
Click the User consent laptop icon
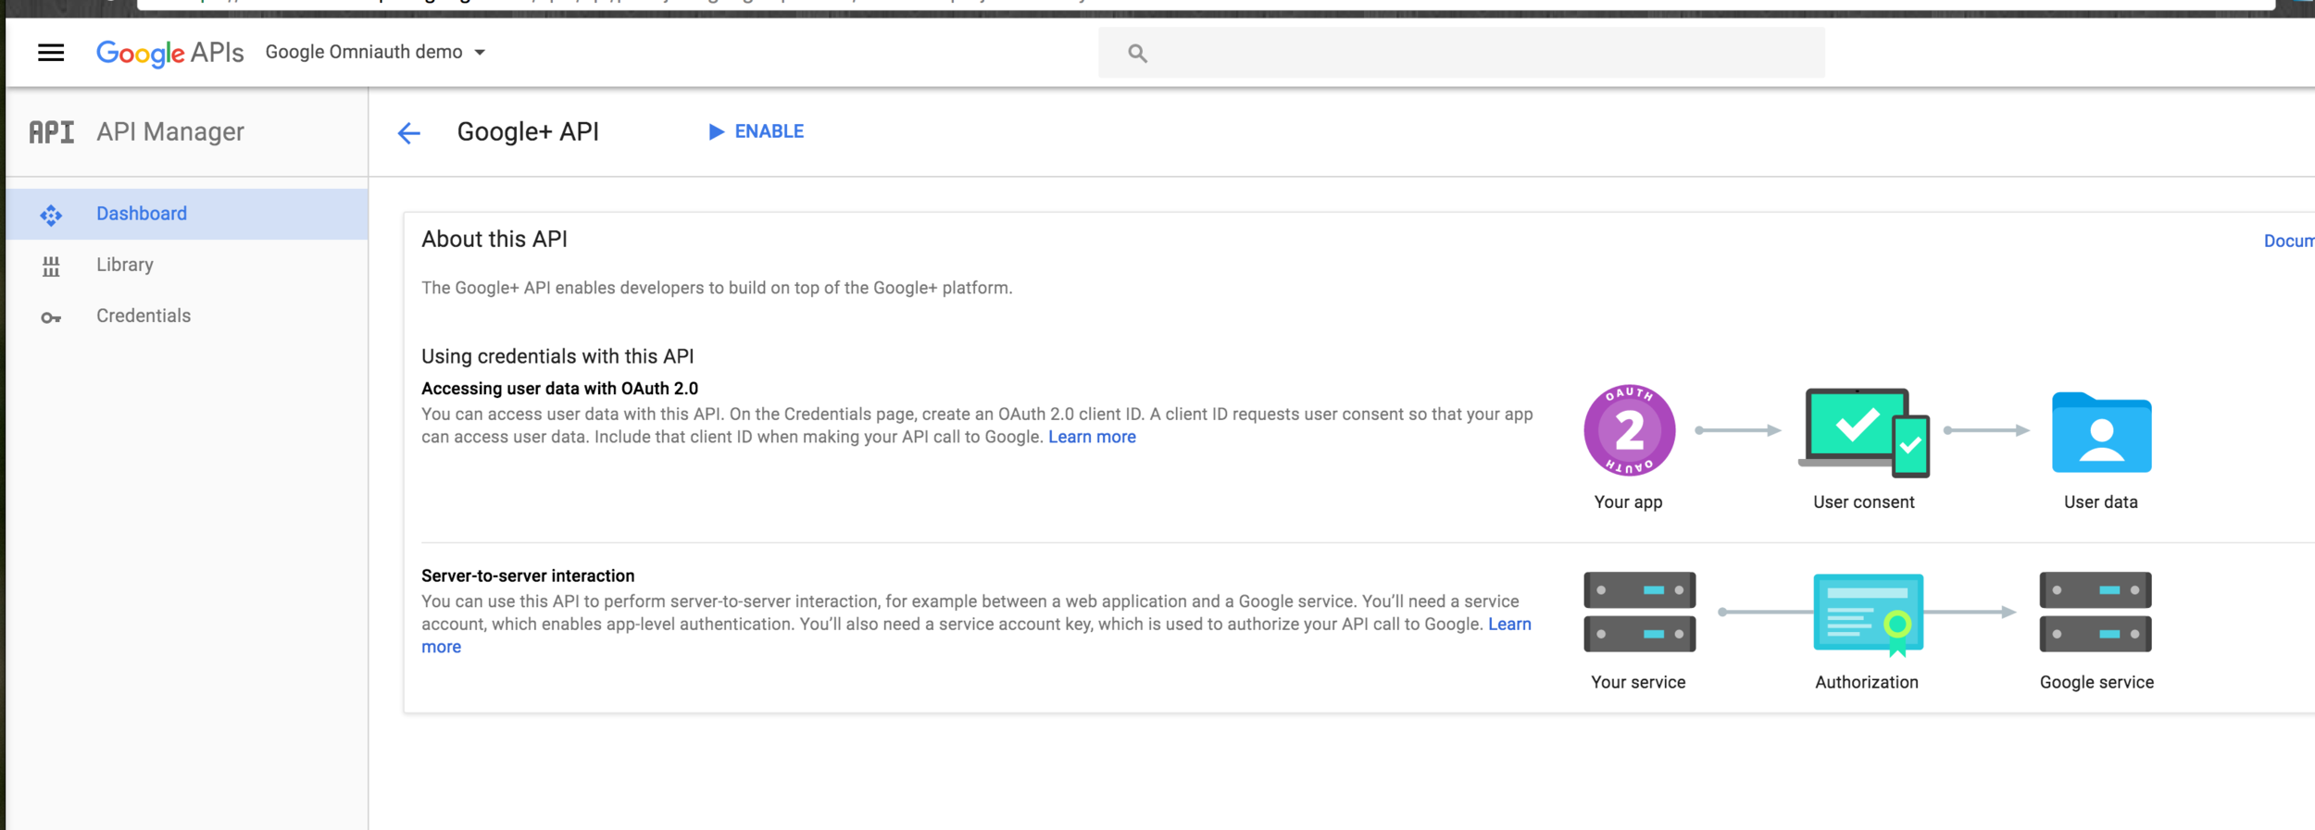(x=1864, y=433)
